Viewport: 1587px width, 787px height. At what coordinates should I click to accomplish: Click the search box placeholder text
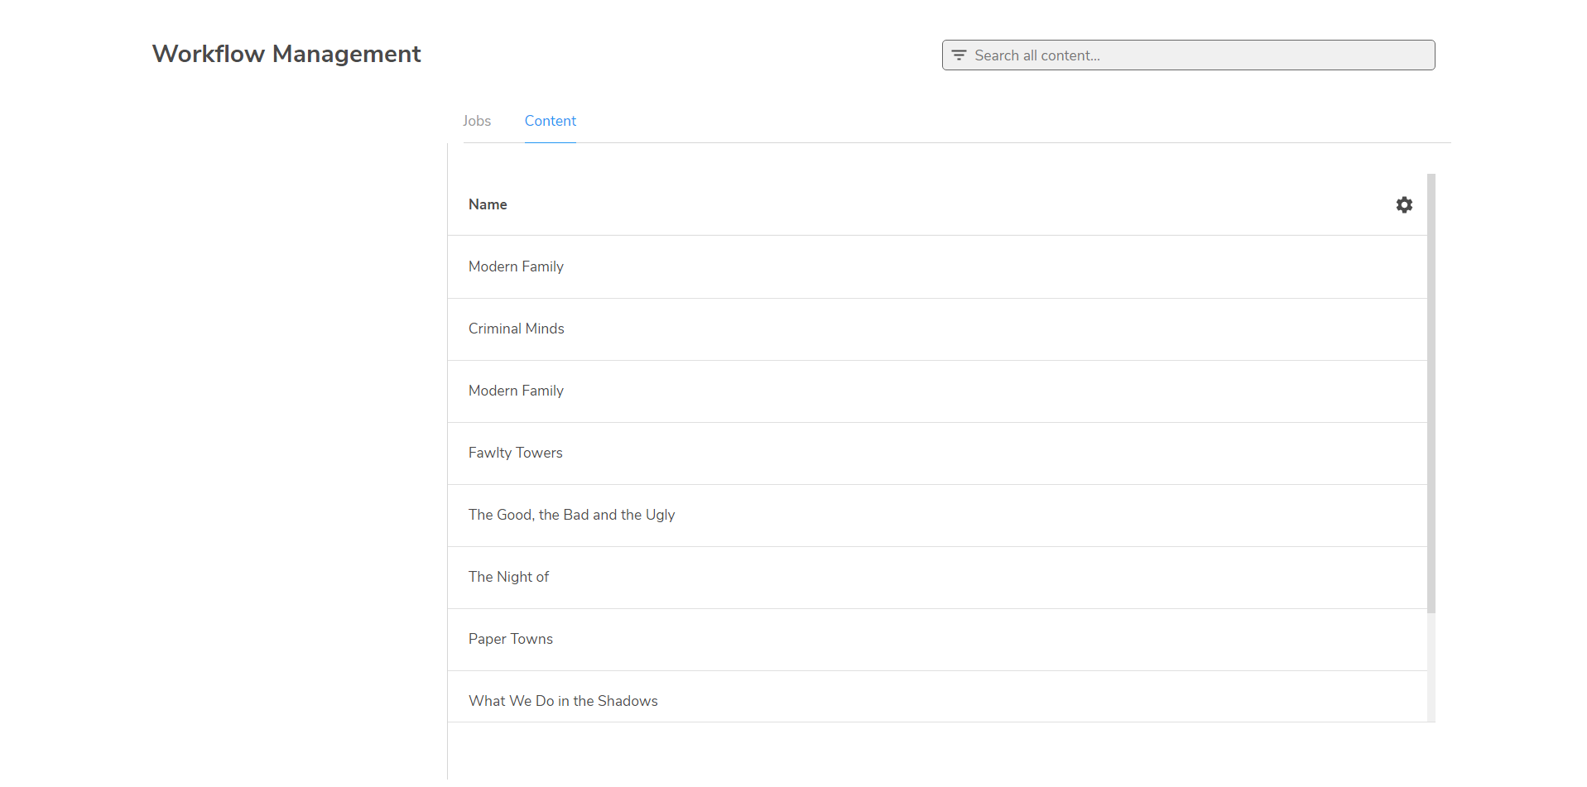1036,55
